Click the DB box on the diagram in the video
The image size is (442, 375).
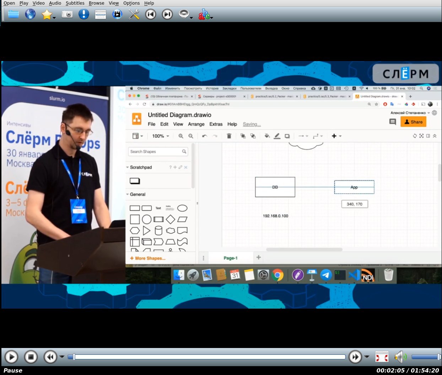point(275,187)
